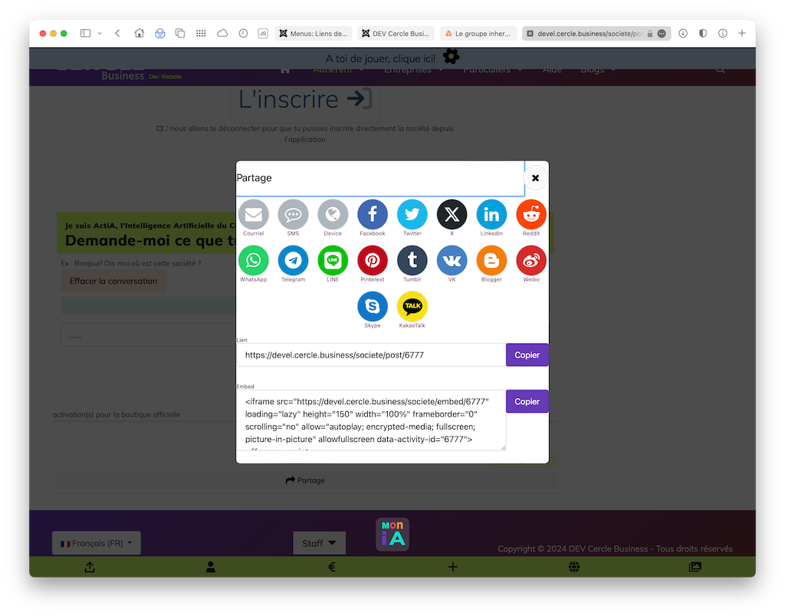Click the ActiA chat message input
The height and width of the screenshot is (616, 785).
(x=149, y=335)
